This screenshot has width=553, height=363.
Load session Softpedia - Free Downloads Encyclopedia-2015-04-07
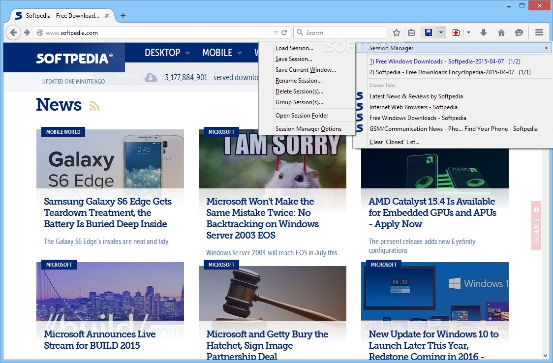(453, 72)
